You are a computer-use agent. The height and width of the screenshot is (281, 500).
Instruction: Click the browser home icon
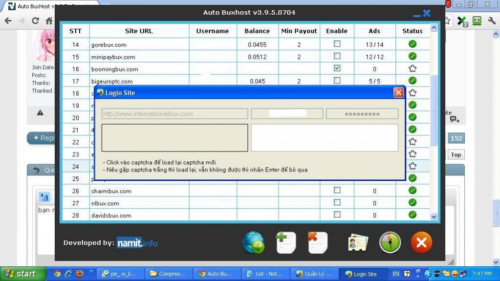49,21
